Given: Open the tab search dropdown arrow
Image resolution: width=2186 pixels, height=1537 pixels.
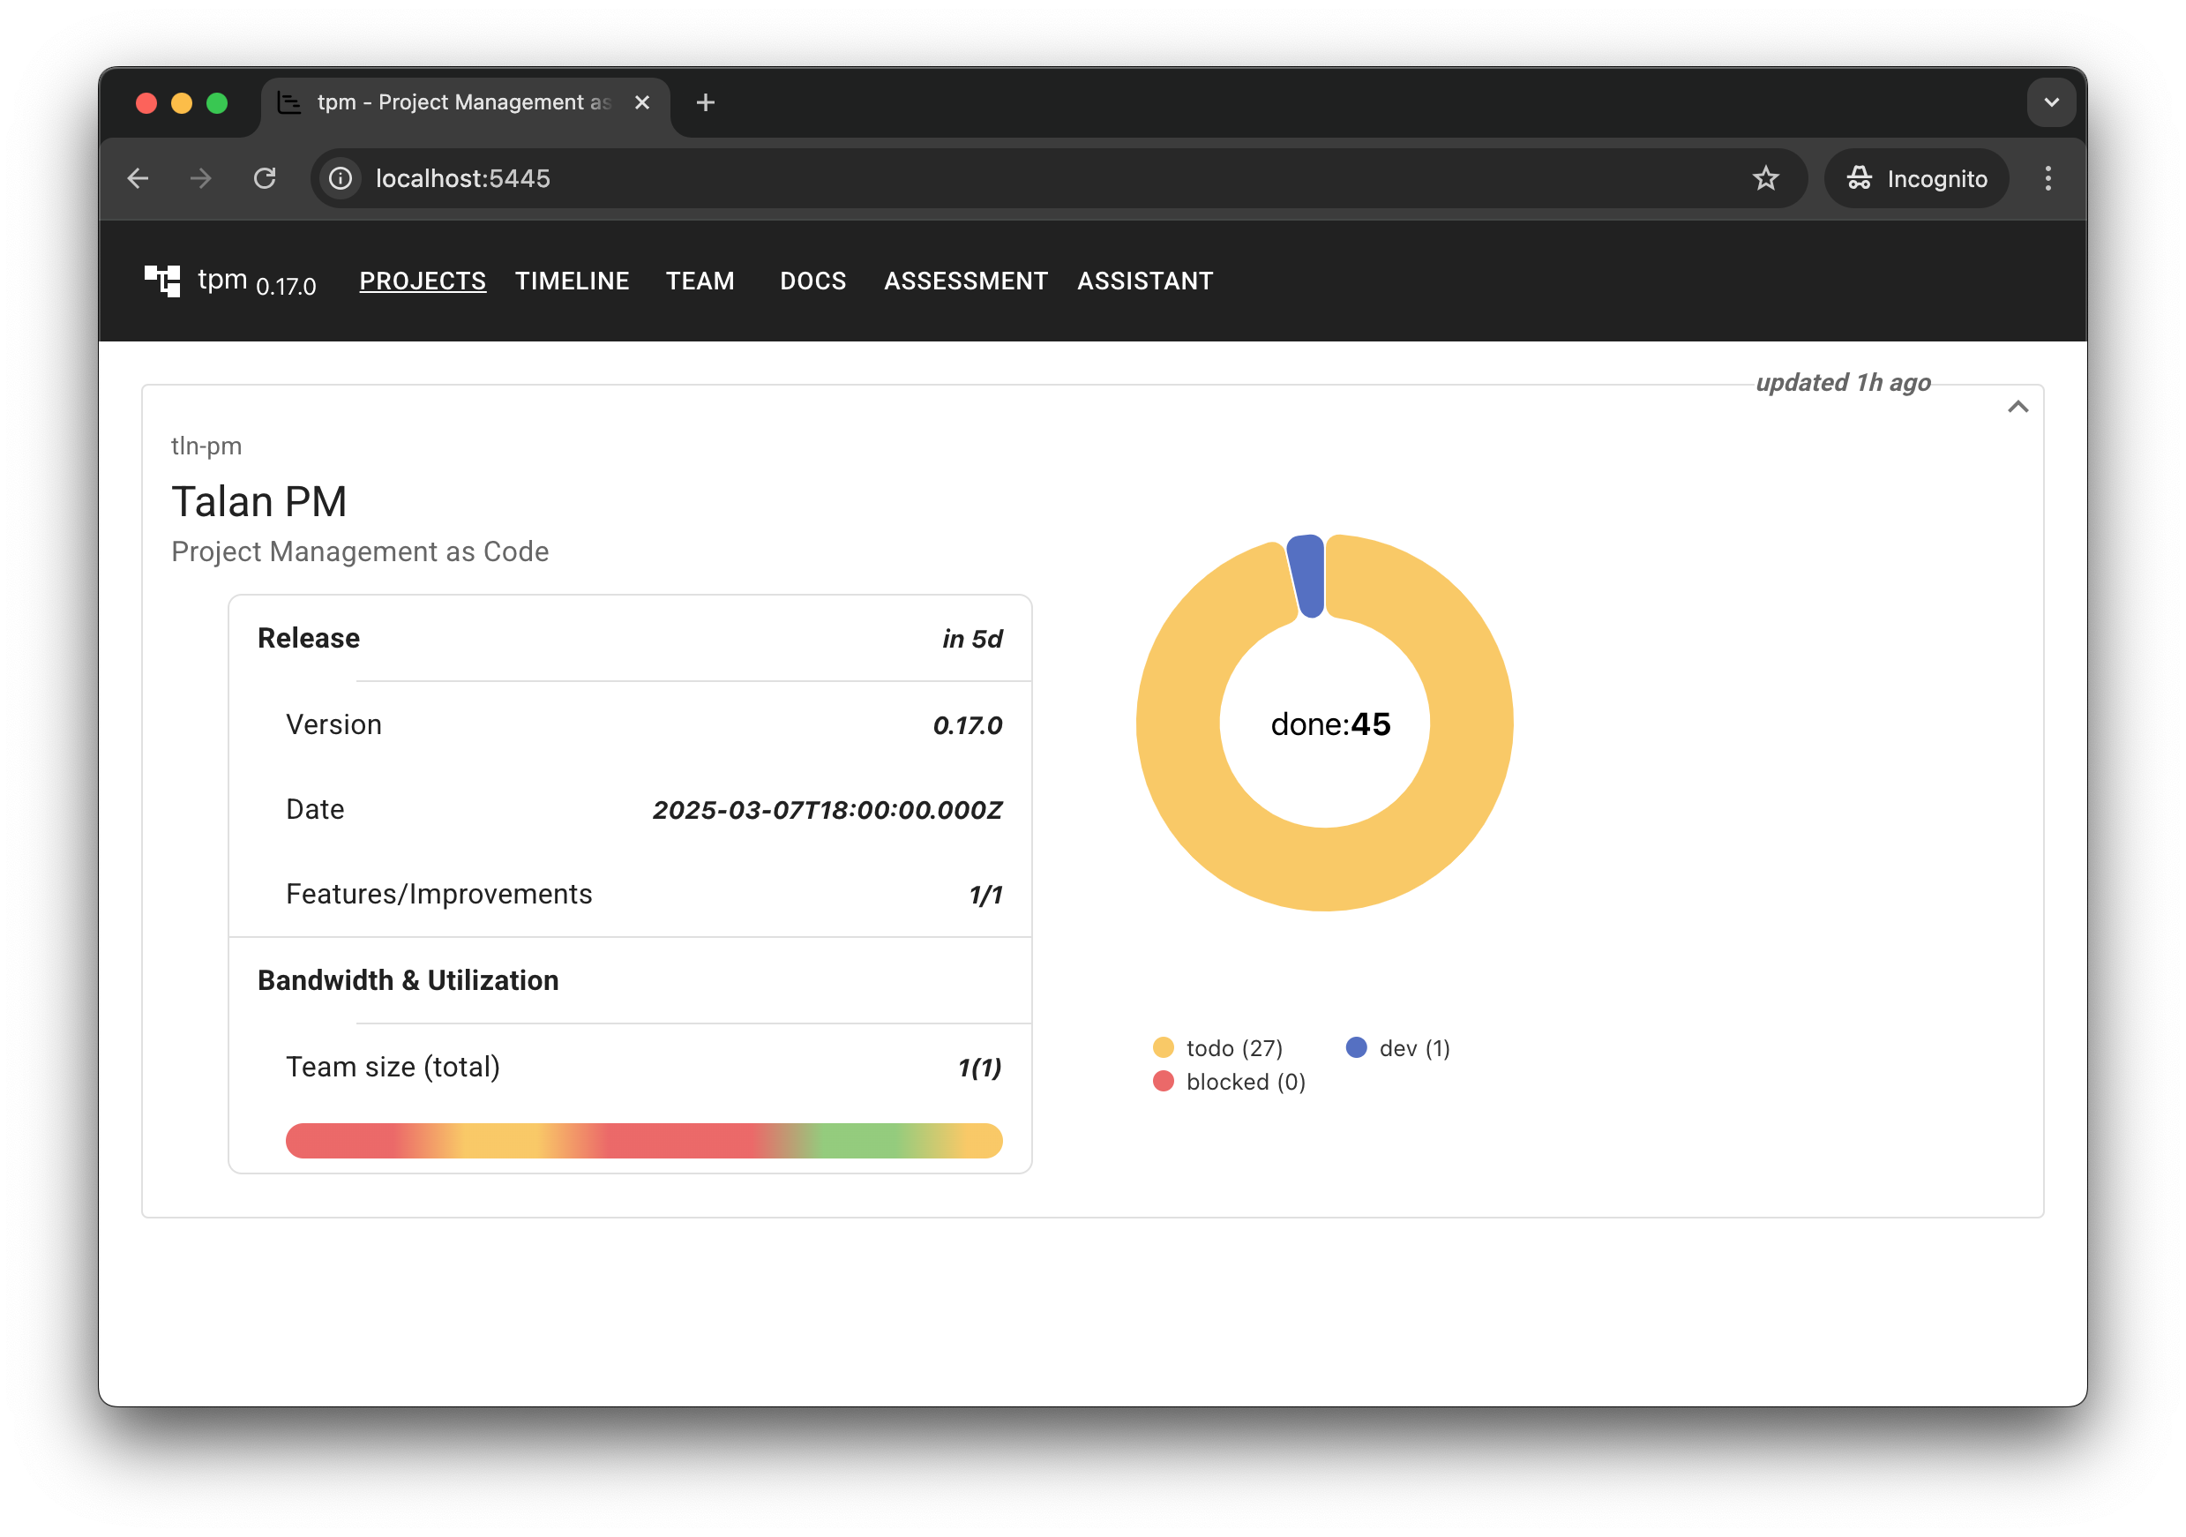Looking at the screenshot, I should (2051, 103).
